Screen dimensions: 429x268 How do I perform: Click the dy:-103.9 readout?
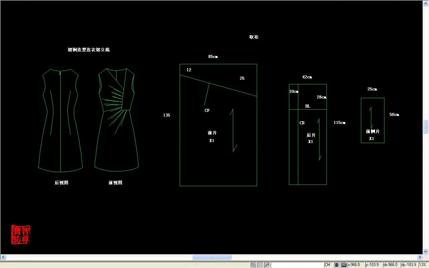409,265
